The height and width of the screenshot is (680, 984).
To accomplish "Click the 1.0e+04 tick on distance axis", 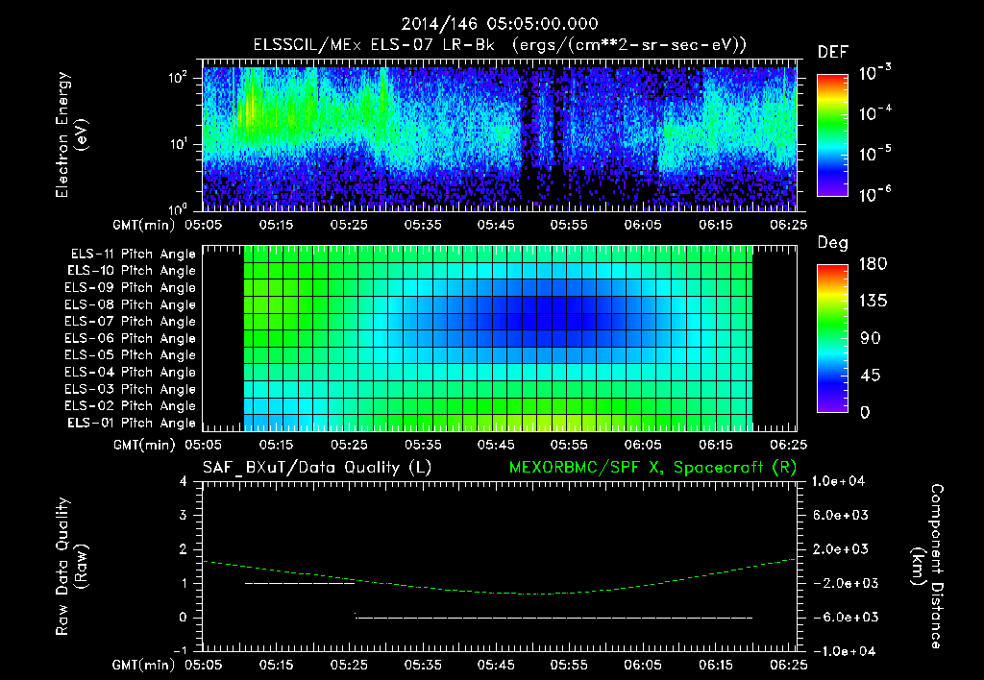I will (x=839, y=482).
